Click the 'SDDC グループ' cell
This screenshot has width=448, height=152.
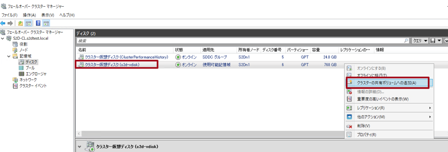tap(215, 57)
